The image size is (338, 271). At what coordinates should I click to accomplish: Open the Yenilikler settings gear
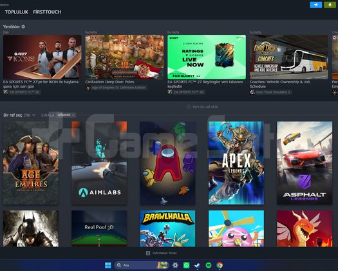pyautogui.click(x=23, y=26)
